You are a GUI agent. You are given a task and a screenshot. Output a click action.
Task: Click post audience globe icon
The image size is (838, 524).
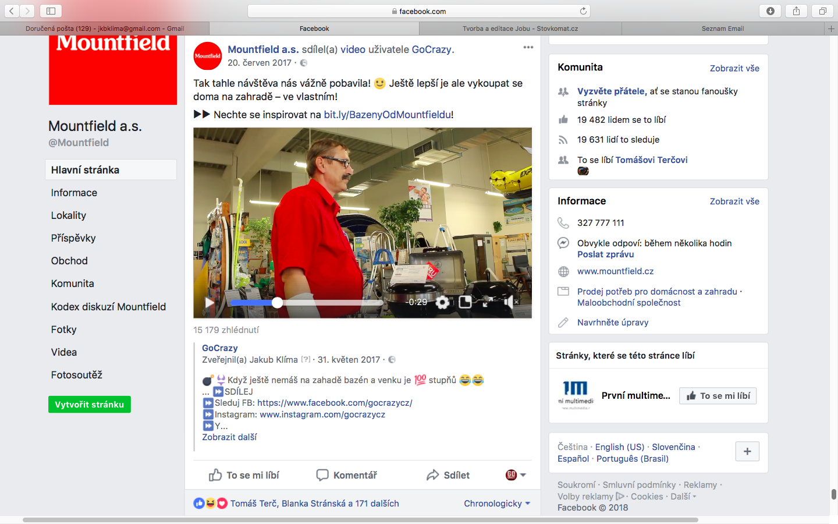[x=303, y=63]
